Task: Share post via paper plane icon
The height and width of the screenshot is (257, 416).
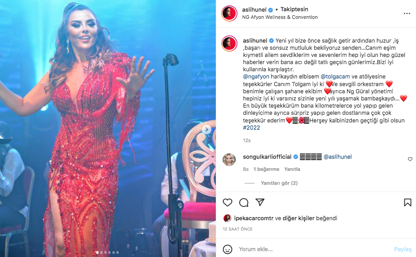Action: tap(260, 202)
